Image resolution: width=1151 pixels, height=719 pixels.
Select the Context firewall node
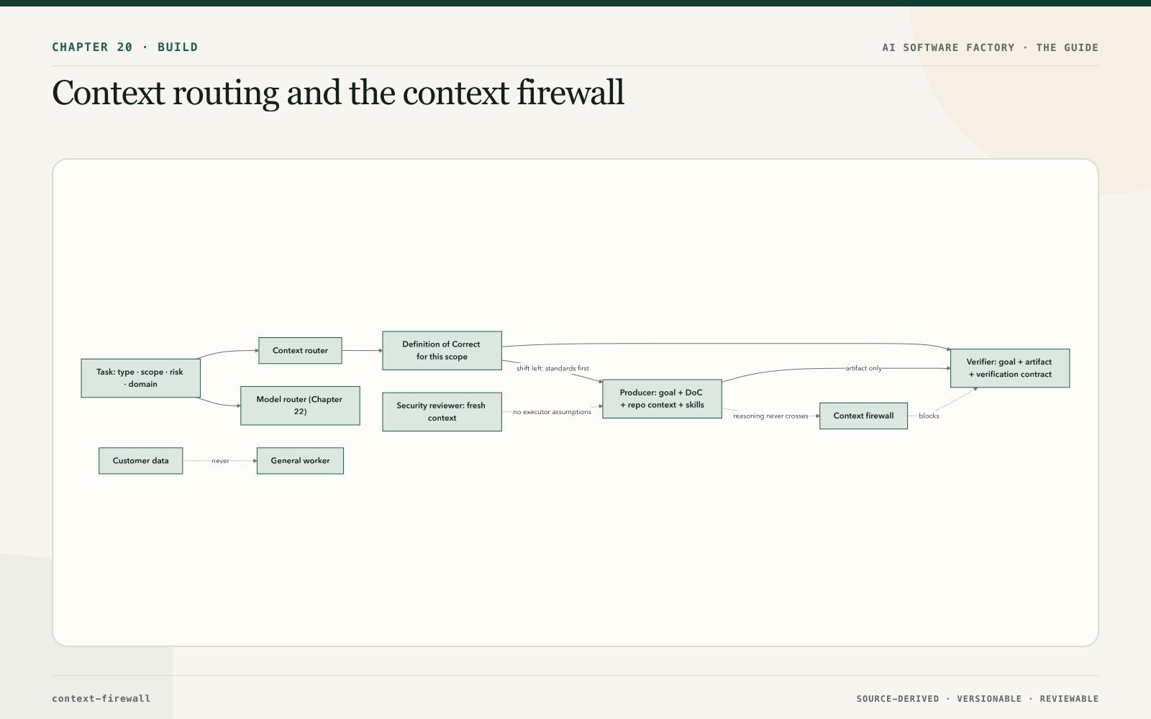(863, 416)
